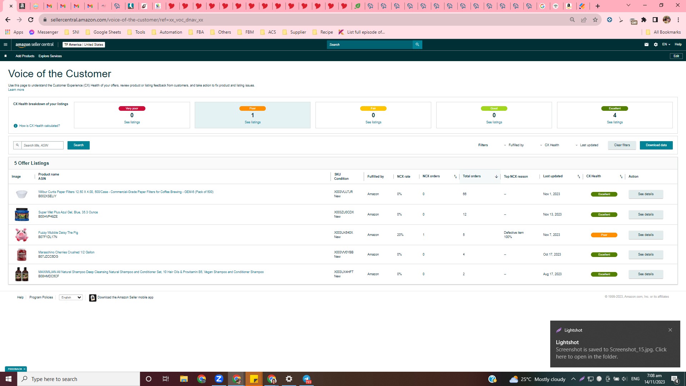Sort by CX Health column arrows
This screenshot has height=386, width=686.
click(x=621, y=177)
